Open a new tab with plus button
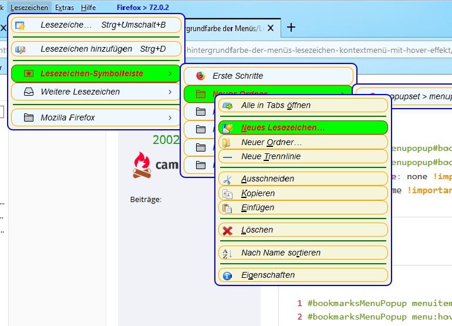The width and height of the screenshot is (452, 326). (291, 28)
